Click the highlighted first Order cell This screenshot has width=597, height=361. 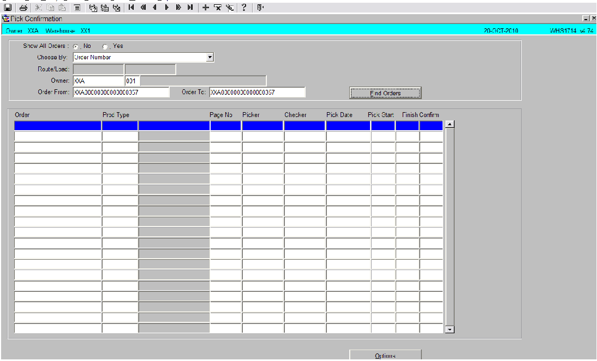pyautogui.click(x=58, y=125)
